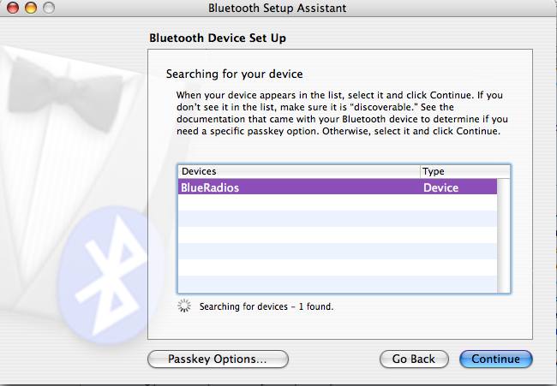Proceed with the Continue button

click(496, 359)
